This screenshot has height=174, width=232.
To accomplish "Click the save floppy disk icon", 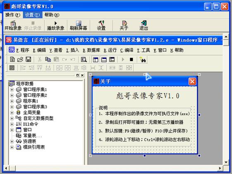I will (x=28, y=59).
